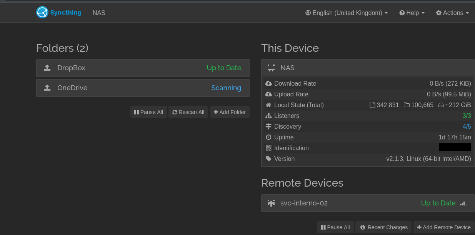Click the Uptime clock icon

pyautogui.click(x=268, y=137)
